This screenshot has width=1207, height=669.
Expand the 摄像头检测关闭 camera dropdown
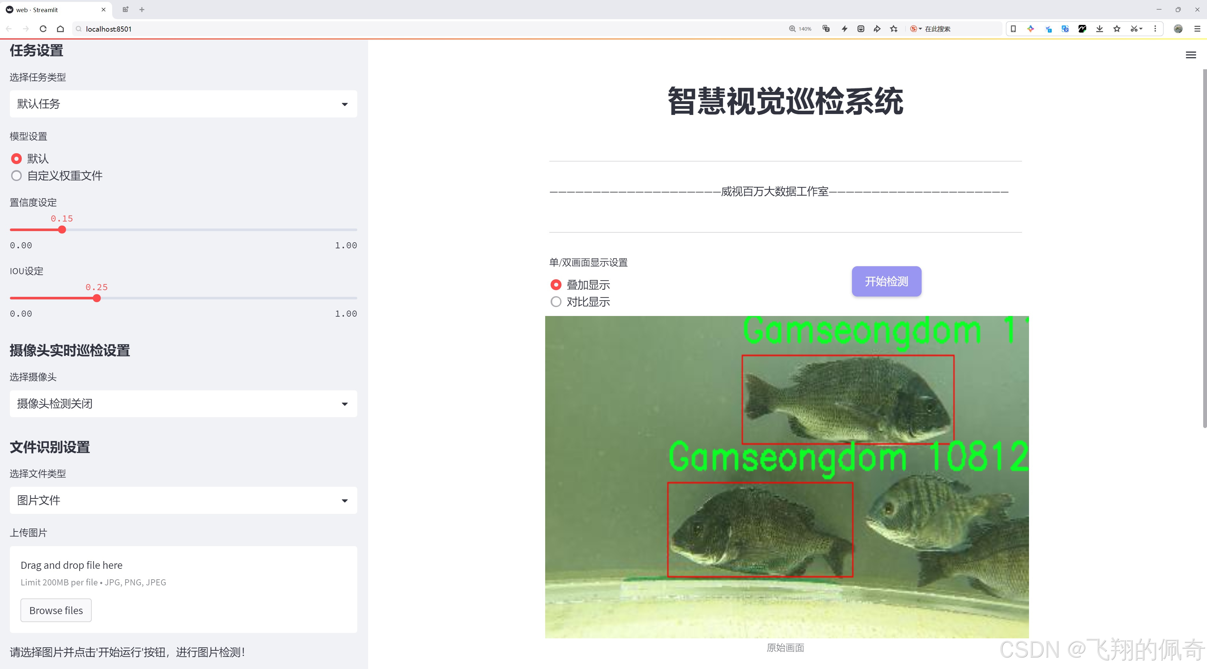pos(183,404)
